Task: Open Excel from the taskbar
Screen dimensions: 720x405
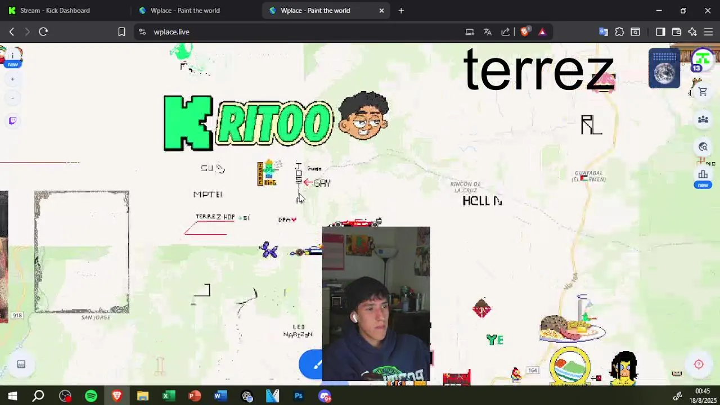Action: (168, 396)
